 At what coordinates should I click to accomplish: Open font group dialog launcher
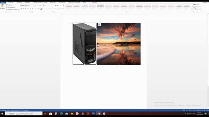(44, 12)
